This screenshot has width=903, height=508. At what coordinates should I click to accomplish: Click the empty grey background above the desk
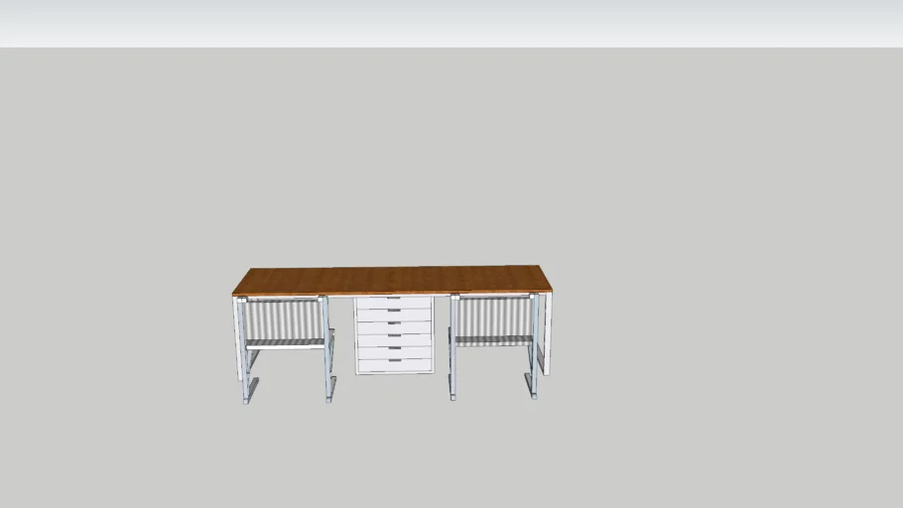click(447, 149)
